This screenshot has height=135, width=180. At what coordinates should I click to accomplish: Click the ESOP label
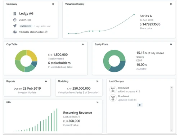[x=139, y=60]
